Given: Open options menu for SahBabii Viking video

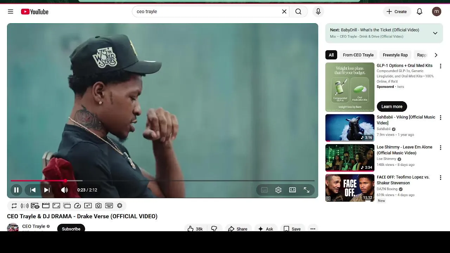Looking at the screenshot, I should 440,118.
